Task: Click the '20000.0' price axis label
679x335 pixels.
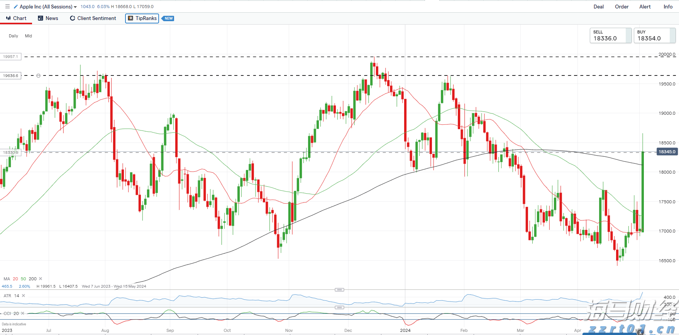Action: pyautogui.click(x=667, y=54)
